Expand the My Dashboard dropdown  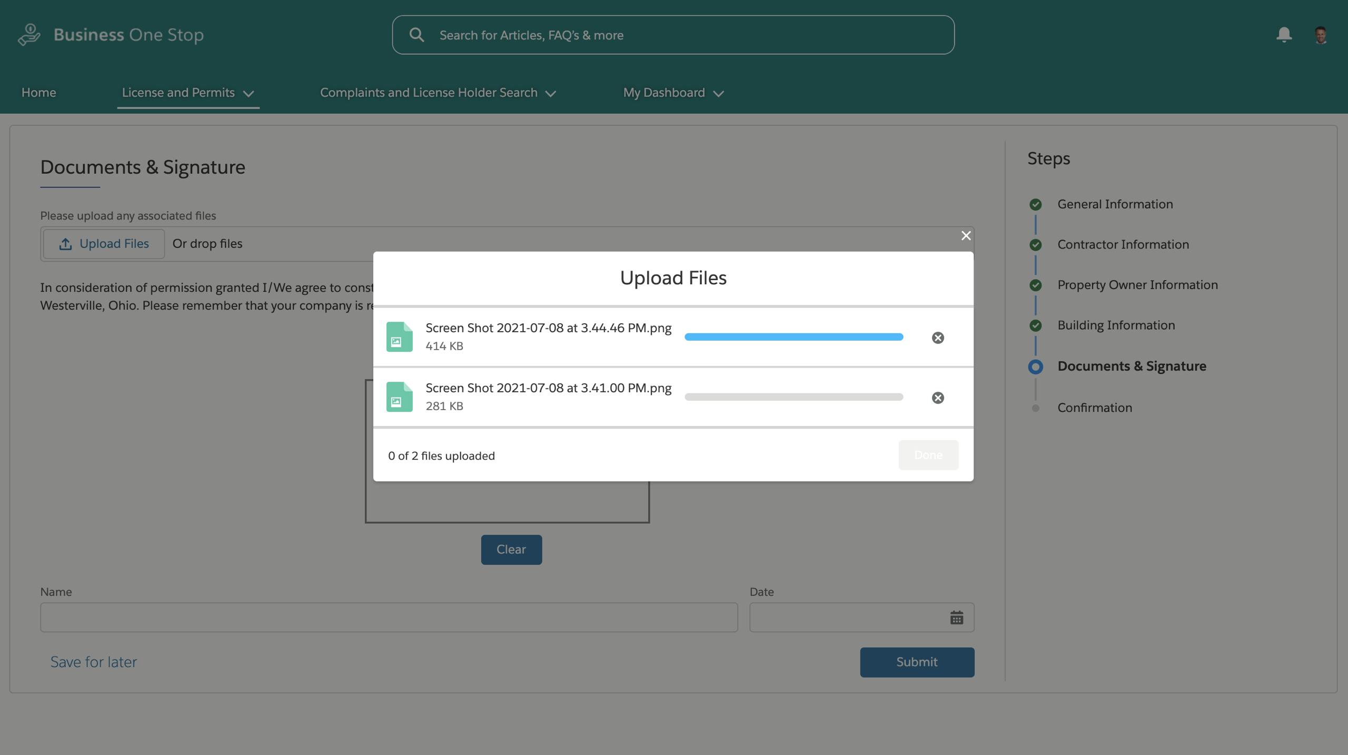[673, 93]
